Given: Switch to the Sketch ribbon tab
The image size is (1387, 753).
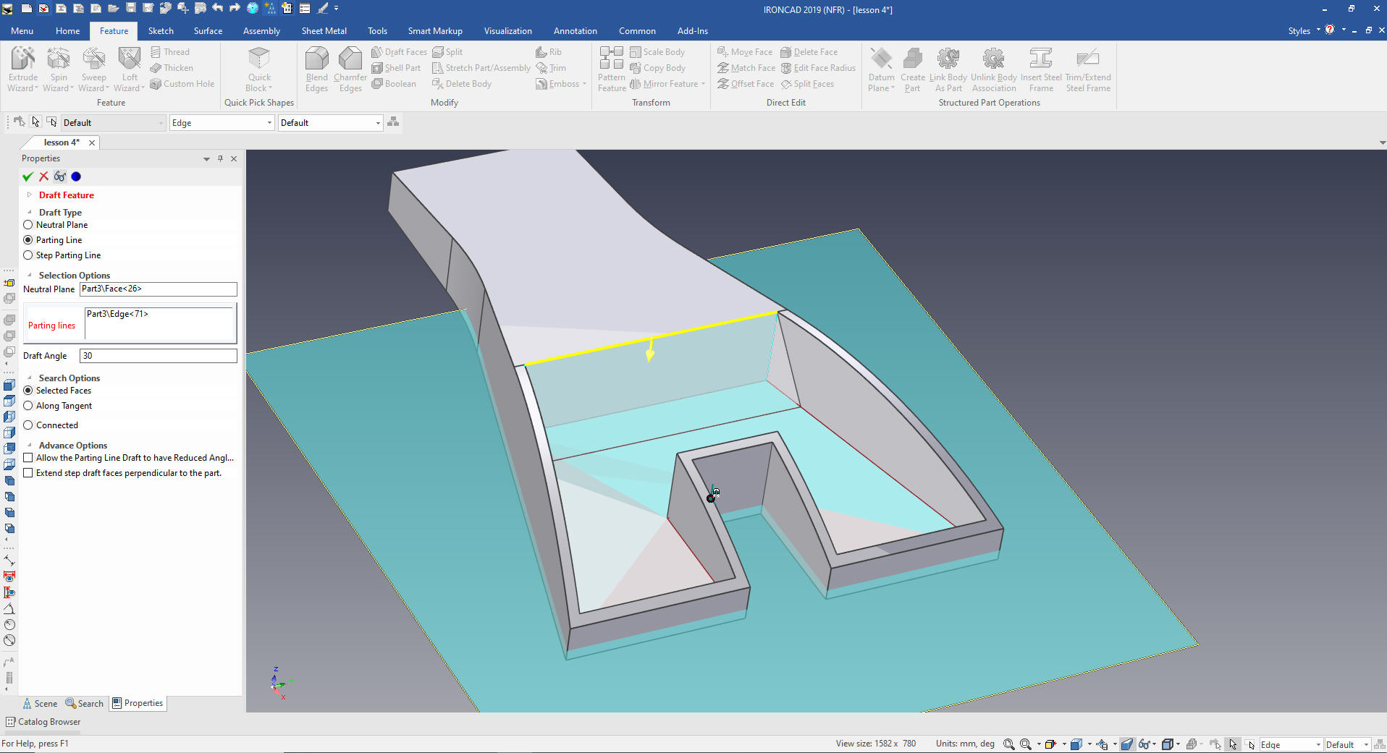Looking at the screenshot, I should pos(161,31).
